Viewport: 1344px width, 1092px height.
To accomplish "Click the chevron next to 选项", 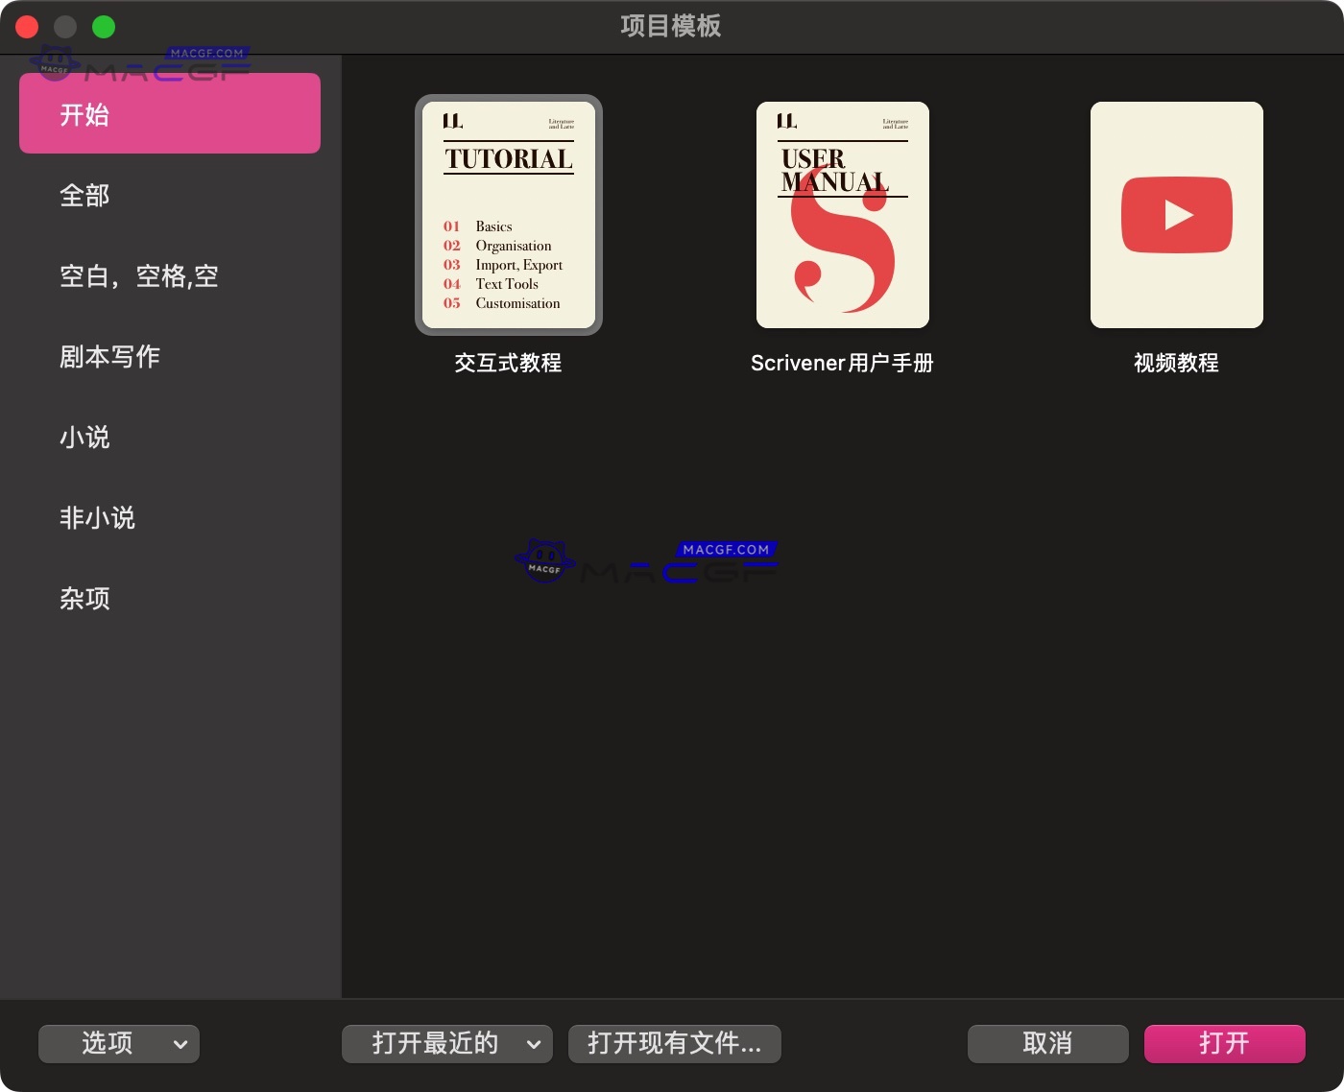I will 182,1044.
